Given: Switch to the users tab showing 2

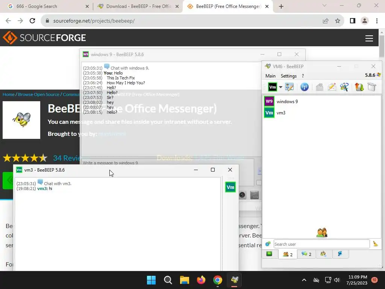Looking at the screenshot, I should [x=288, y=254].
